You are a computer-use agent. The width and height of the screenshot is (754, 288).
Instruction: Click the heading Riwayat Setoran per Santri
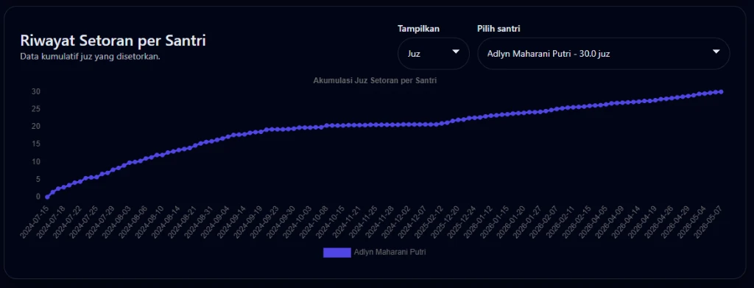(113, 41)
